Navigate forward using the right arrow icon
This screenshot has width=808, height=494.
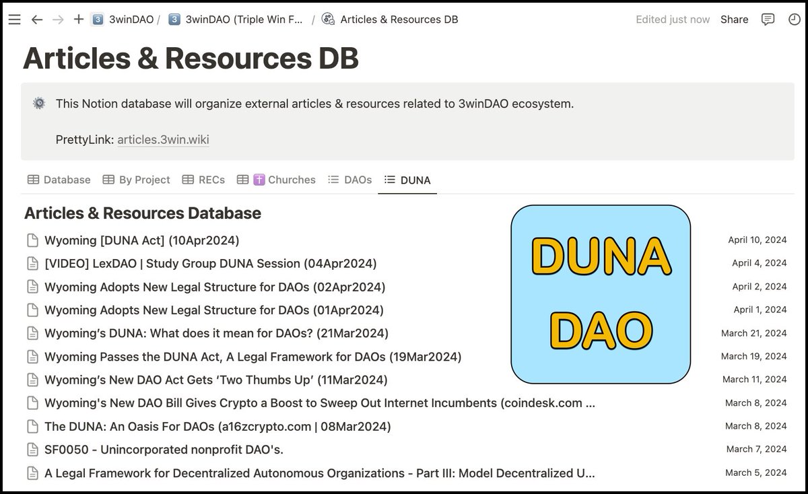pos(57,20)
